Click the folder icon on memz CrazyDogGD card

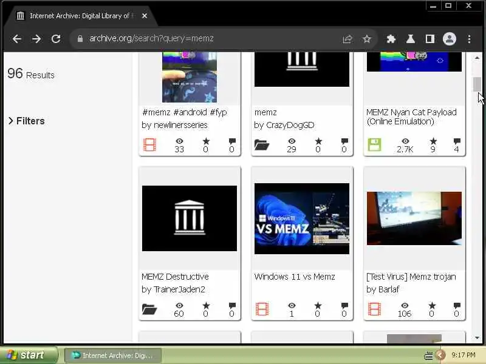coord(262,145)
